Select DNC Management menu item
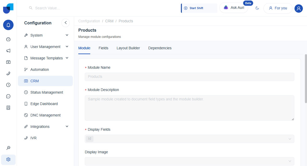The width and height of the screenshot is (307, 166). [45, 115]
